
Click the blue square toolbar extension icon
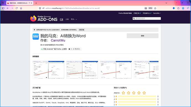(183, 8)
